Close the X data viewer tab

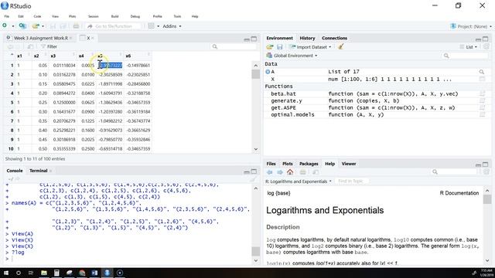[x=93, y=38]
